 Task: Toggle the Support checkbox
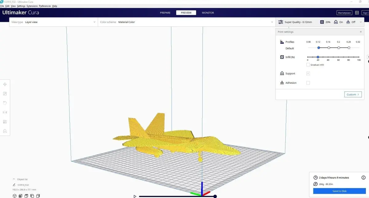[x=308, y=73]
